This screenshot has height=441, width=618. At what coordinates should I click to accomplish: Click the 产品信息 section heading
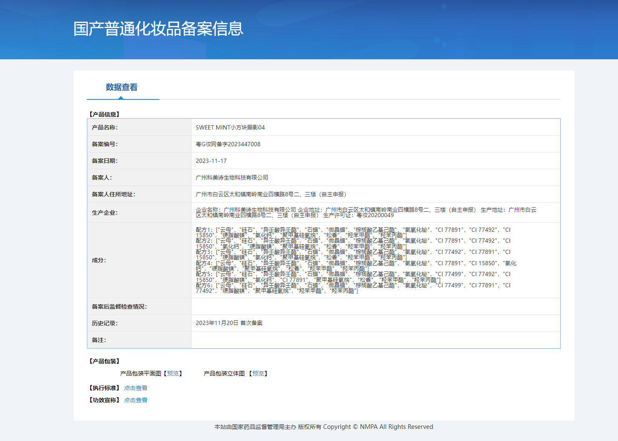coord(104,114)
